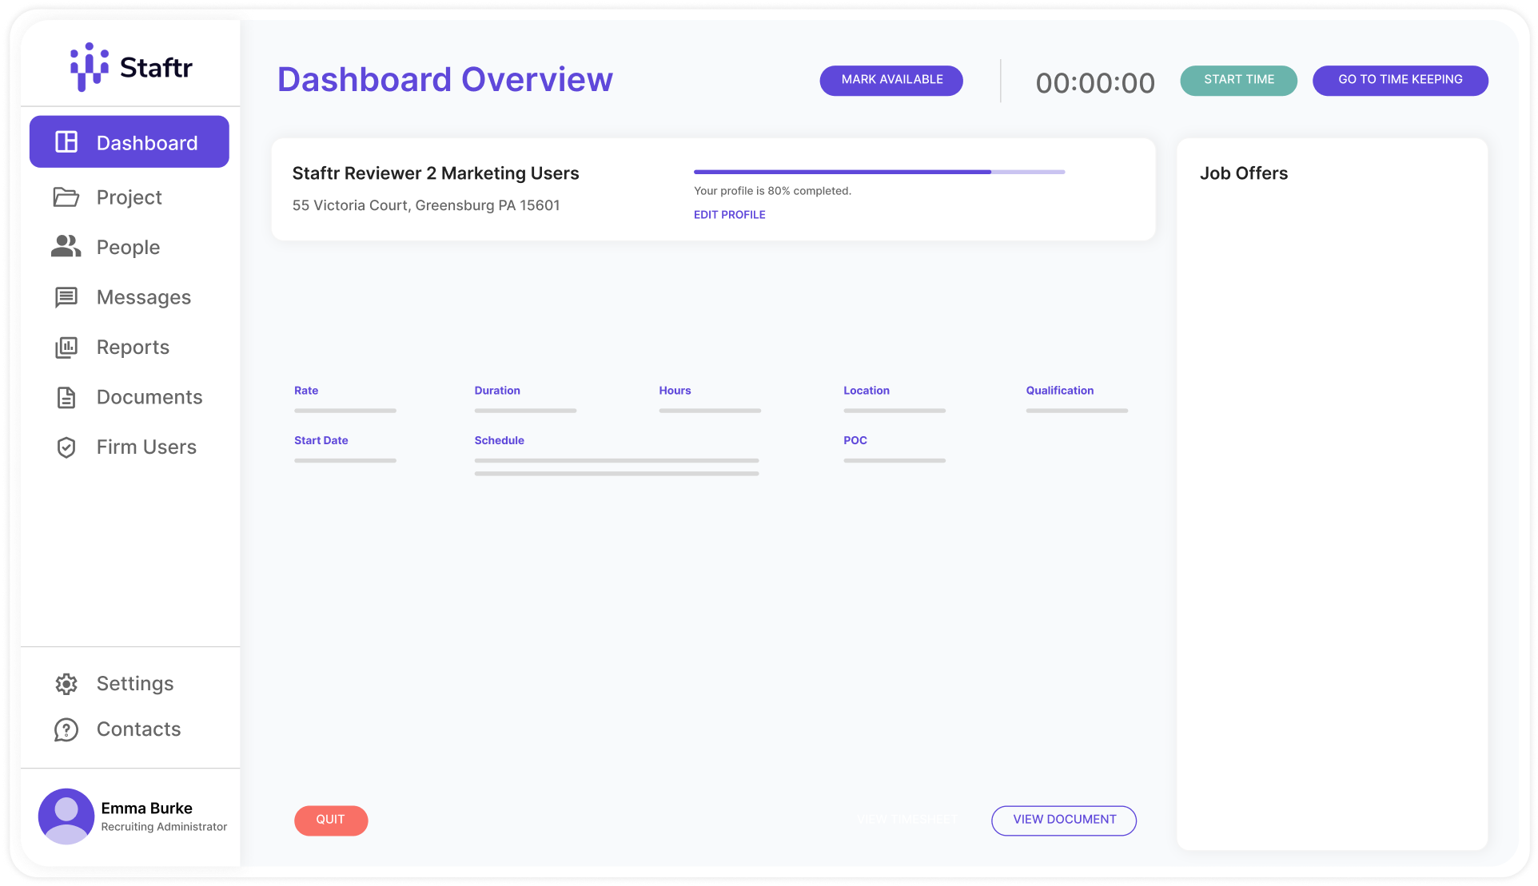Click GO TO TIME KEEPING button
Image resolution: width=1538 pixels, height=886 pixels.
coord(1400,80)
